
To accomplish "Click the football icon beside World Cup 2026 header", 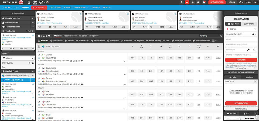I will tap(39, 47).
